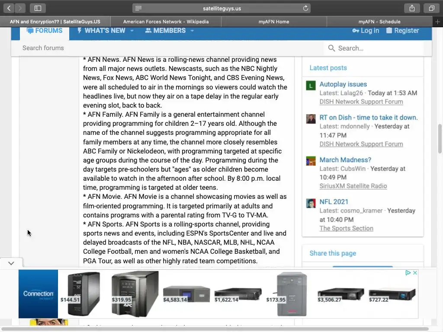Image resolution: width=443 pixels, height=332 pixels.
Task: Click the Latest posts heading
Action: click(x=328, y=68)
